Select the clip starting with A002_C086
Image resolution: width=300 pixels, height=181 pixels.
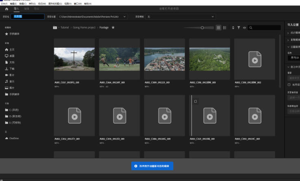coord(165,115)
